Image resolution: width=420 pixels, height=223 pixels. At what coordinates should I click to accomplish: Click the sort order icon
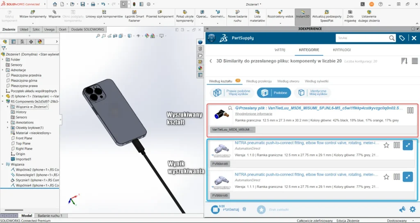point(404,61)
